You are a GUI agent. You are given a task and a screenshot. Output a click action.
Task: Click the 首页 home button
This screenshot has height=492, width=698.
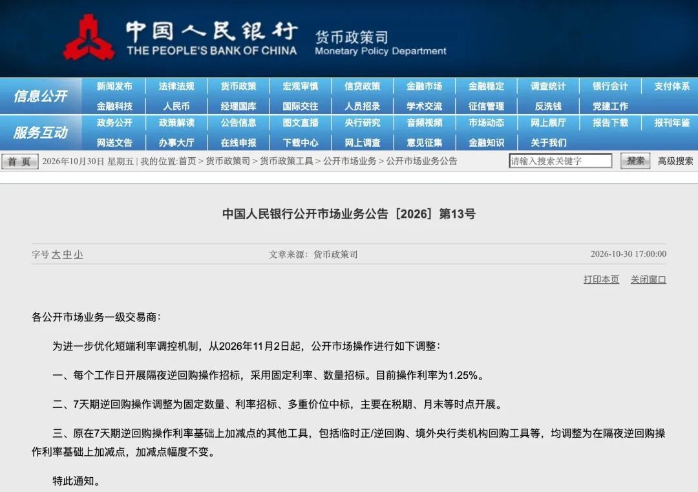point(19,161)
